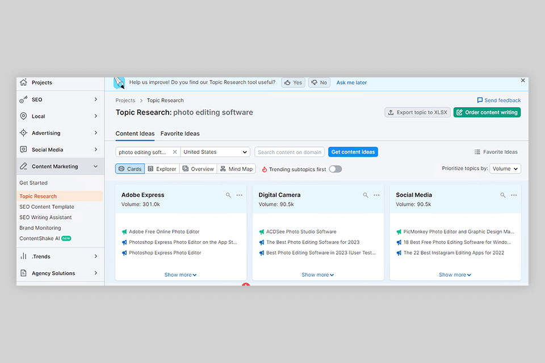Screen dimensions: 545x363
Task: Select the Overview view
Action: tap(199, 169)
